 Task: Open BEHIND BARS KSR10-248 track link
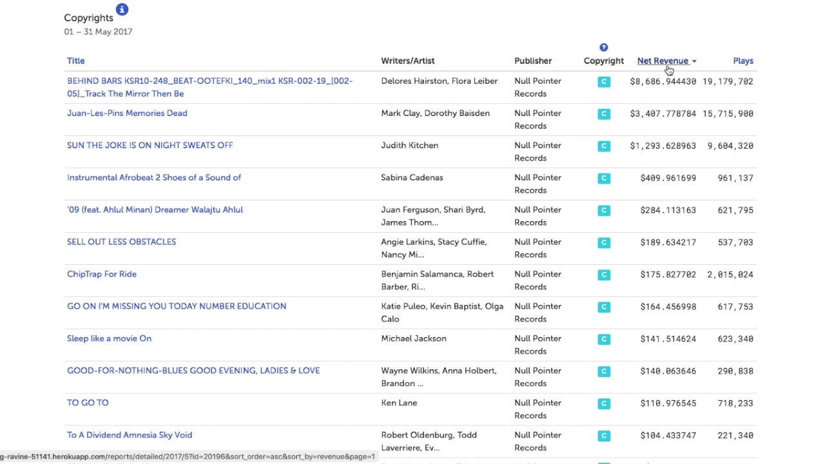pos(209,87)
